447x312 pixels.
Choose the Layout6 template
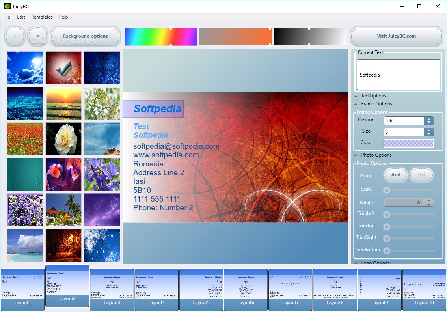[246, 290]
